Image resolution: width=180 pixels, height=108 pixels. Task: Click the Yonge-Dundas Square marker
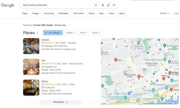(165, 59)
